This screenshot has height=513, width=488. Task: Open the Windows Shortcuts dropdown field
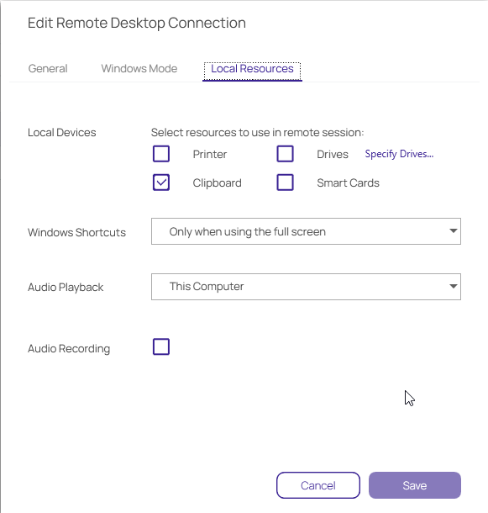[306, 231]
